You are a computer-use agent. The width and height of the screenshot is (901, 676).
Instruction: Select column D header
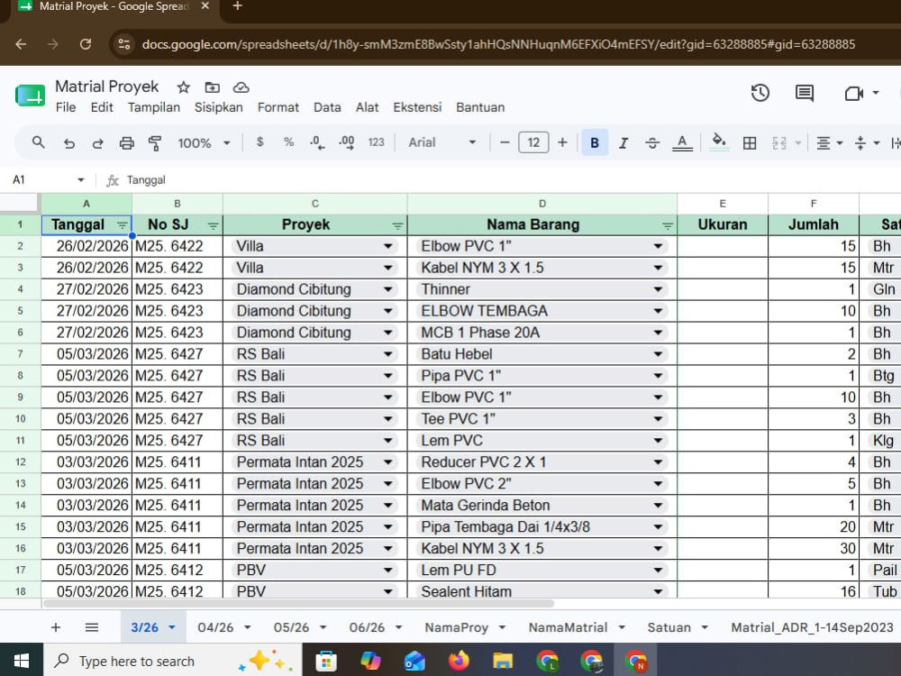pyautogui.click(x=542, y=204)
